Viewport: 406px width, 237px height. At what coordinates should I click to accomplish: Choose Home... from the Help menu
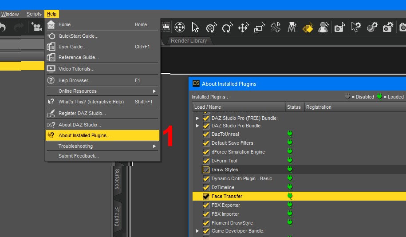[x=102, y=24]
